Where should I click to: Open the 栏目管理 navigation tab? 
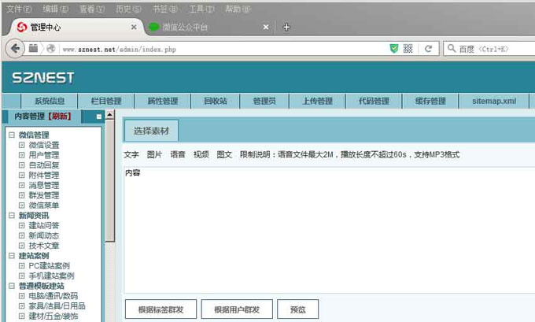pyautogui.click(x=106, y=101)
